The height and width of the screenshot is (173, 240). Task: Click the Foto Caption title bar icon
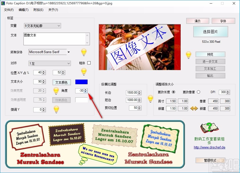(3, 3)
